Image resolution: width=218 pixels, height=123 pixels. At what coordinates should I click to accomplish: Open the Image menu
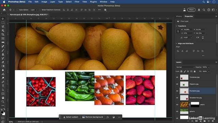pyautogui.click(x=44, y=2)
